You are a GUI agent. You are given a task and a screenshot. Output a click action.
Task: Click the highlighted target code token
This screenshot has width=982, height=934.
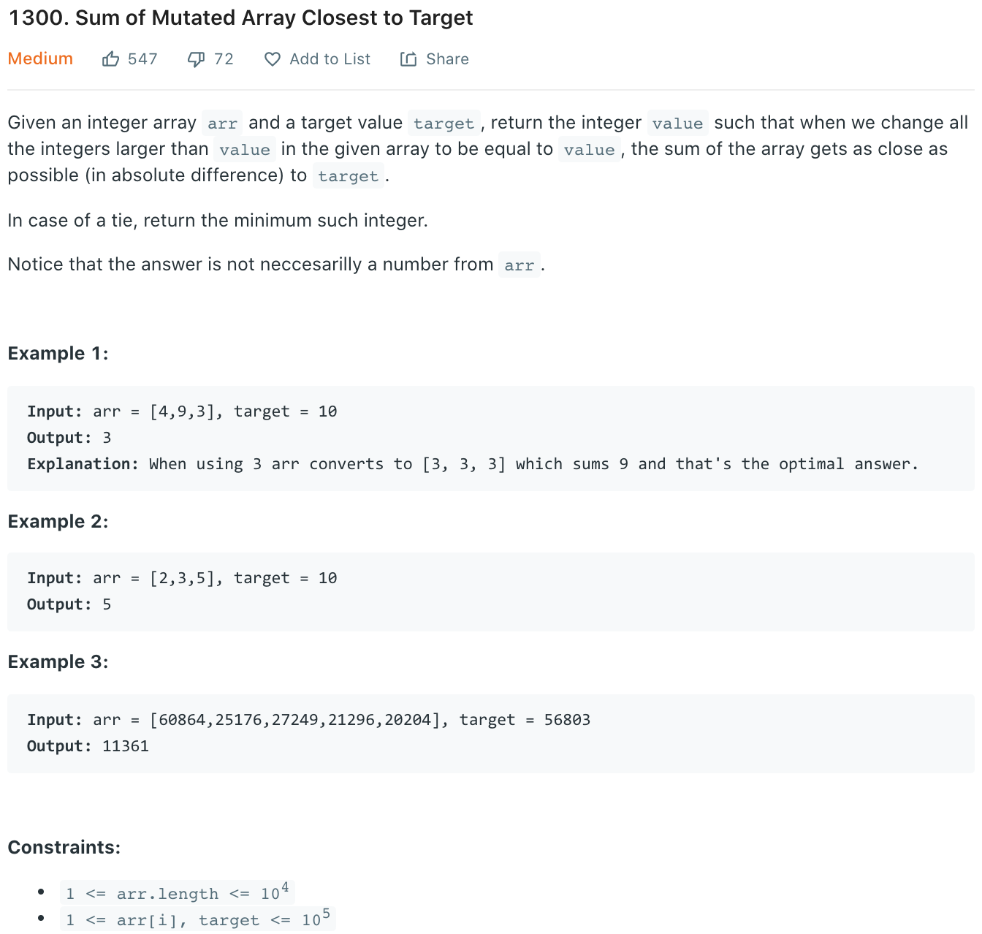444,123
